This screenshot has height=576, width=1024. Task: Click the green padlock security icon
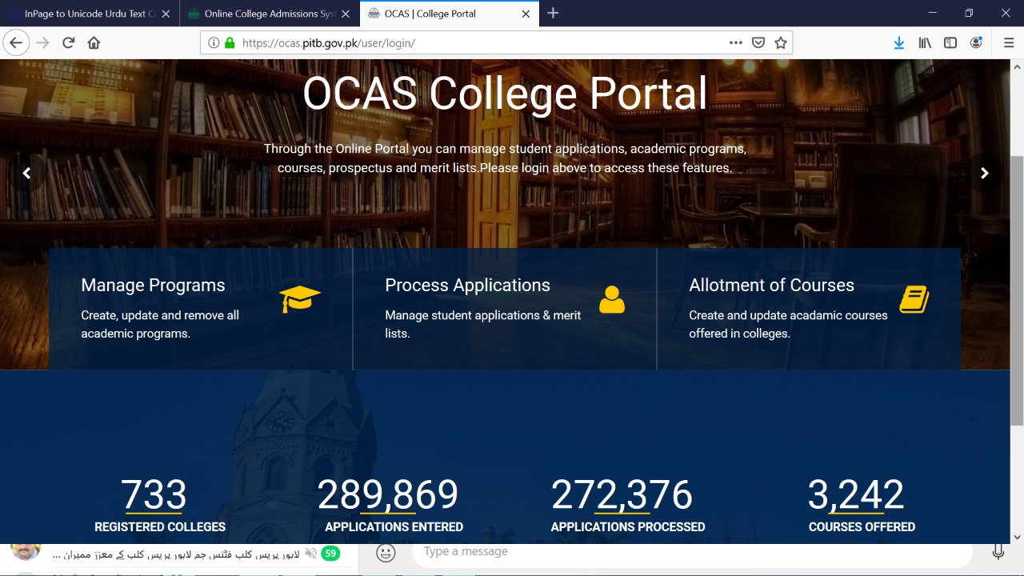click(x=230, y=43)
